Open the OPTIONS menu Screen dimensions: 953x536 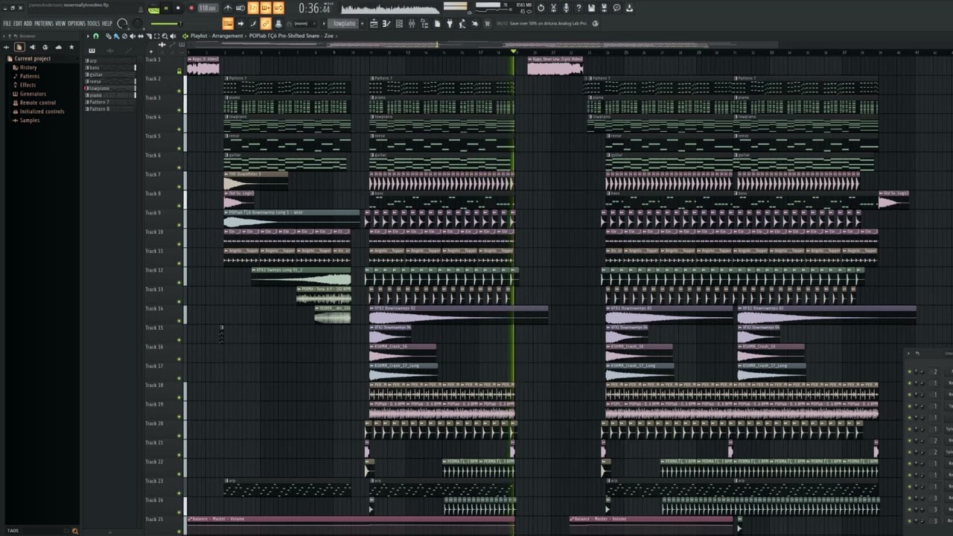pos(77,23)
